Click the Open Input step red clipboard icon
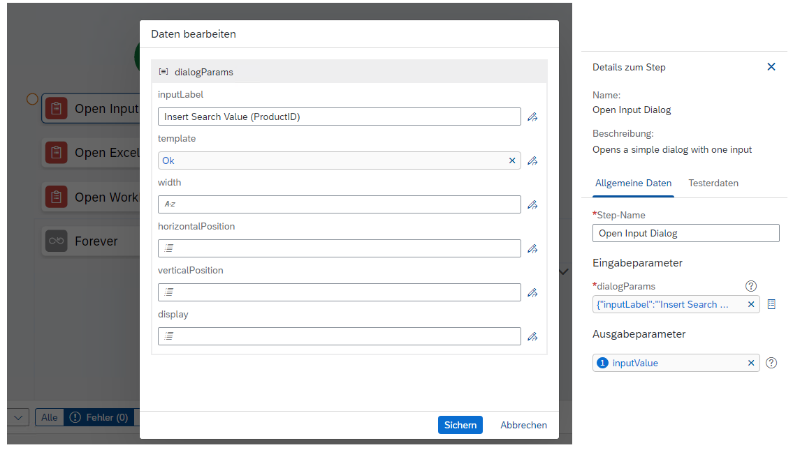The height and width of the screenshot is (450, 800). (x=56, y=108)
